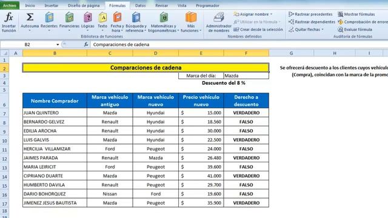388x218 pixels.
Task: Select the Mazda cell beside Marca del día
Action: [x=246, y=76]
